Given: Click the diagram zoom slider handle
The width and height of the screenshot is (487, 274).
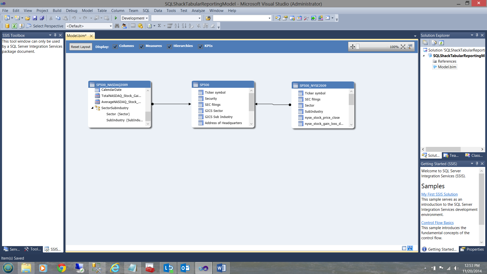Looking at the screenshot, I should pyautogui.click(x=358, y=46).
